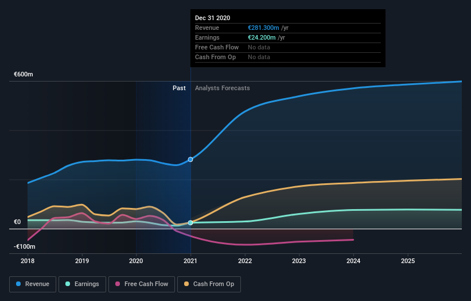Click the teal Earnings legend dot

(68, 284)
